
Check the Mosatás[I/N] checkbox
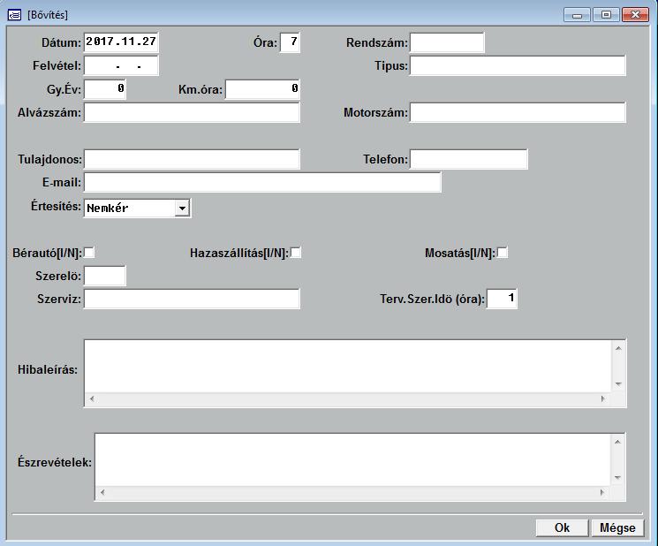503,253
